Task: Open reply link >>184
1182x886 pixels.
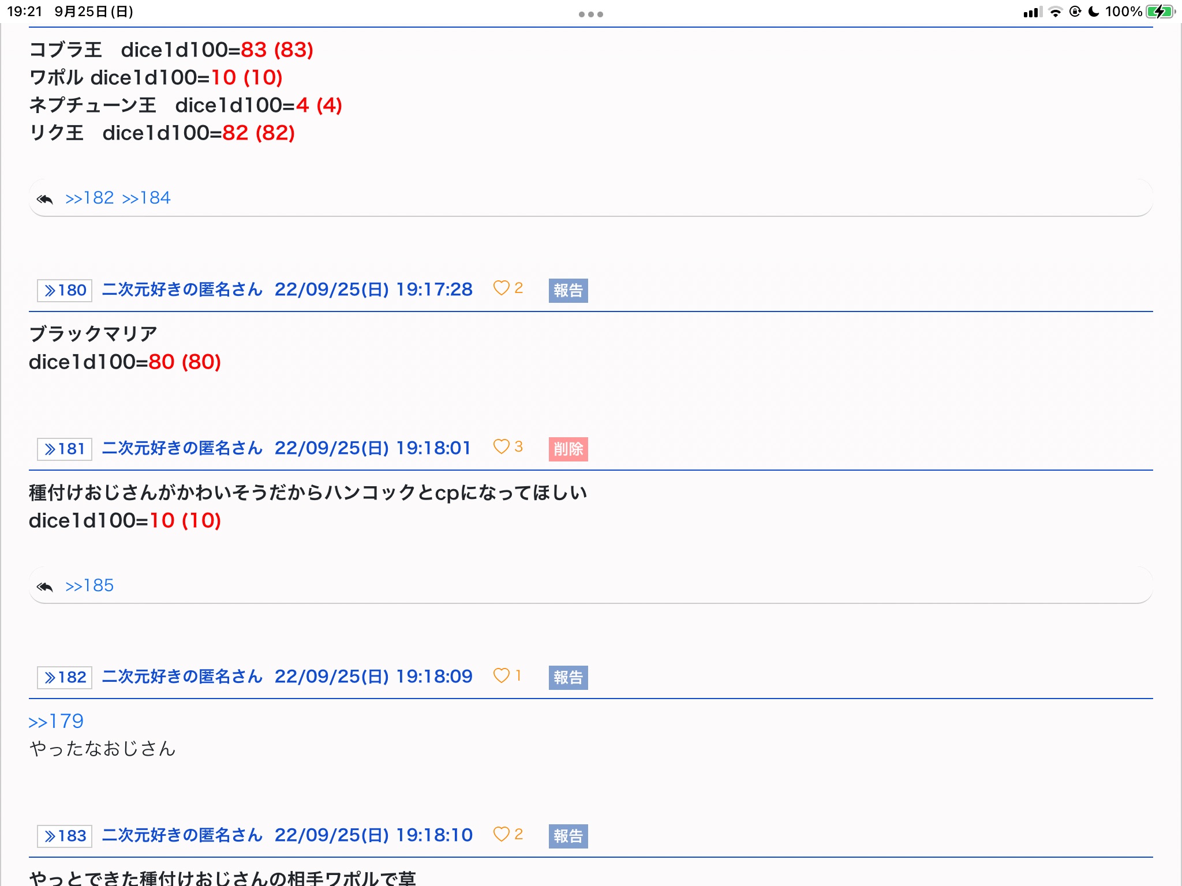Action: pyautogui.click(x=147, y=198)
